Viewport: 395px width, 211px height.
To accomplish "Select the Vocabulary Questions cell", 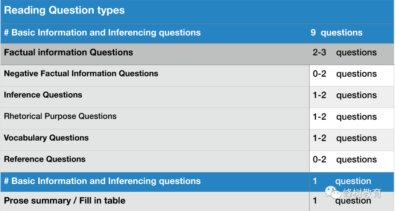I will point(155,140).
